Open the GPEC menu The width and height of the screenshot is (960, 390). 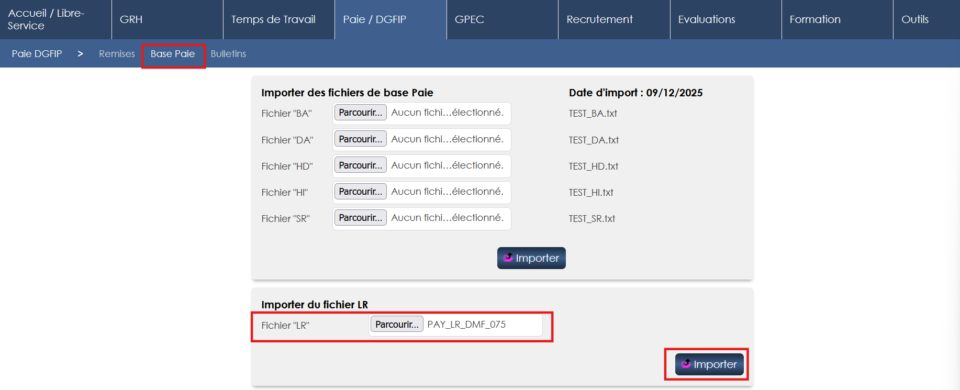click(470, 19)
